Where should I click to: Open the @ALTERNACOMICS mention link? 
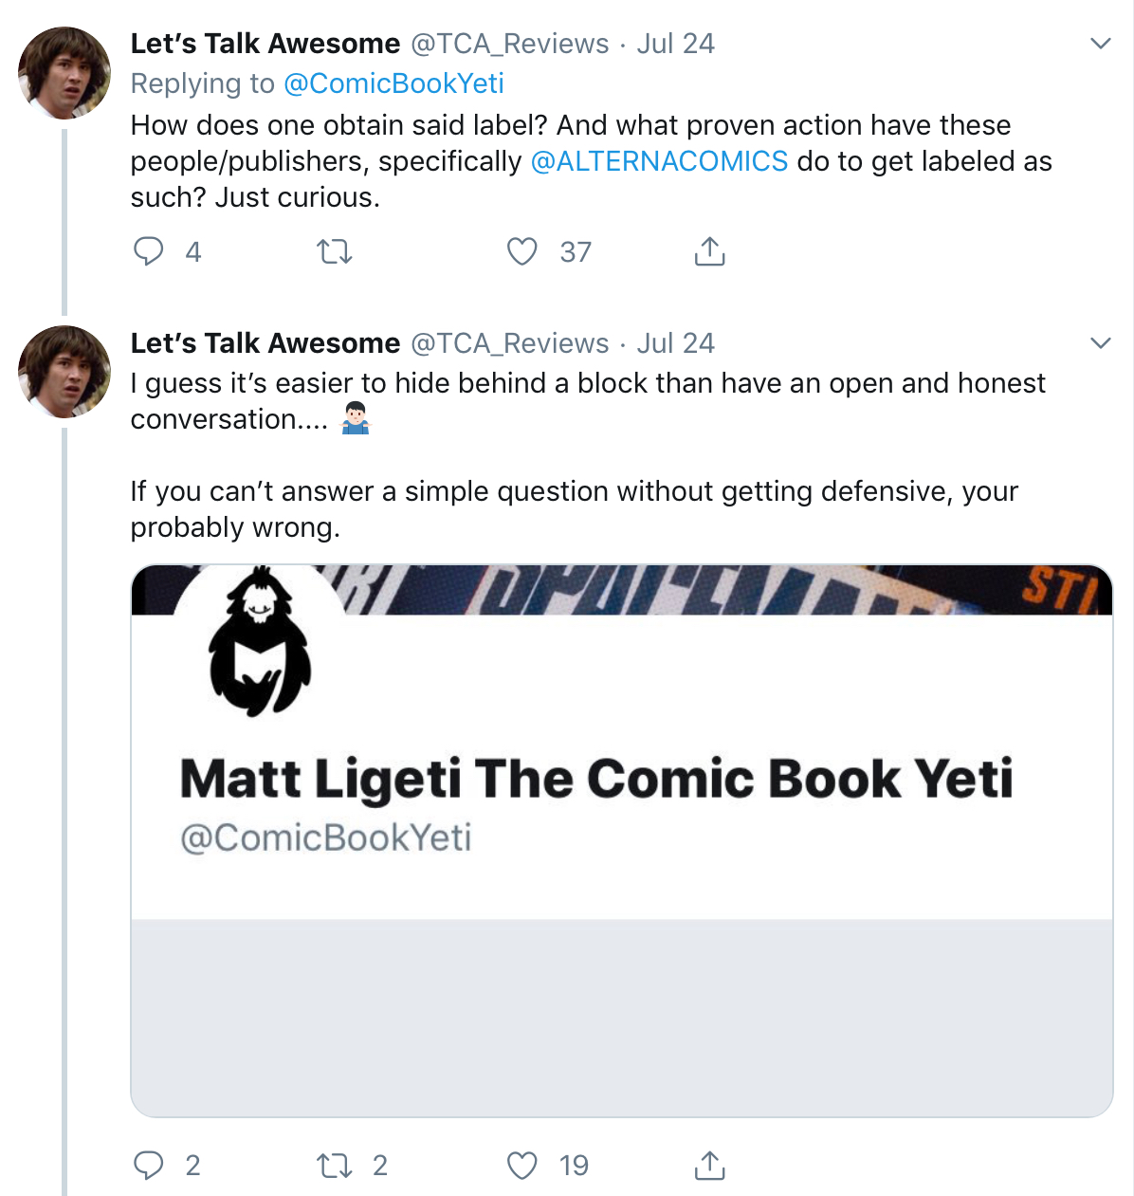pyautogui.click(x=659, y=161)
